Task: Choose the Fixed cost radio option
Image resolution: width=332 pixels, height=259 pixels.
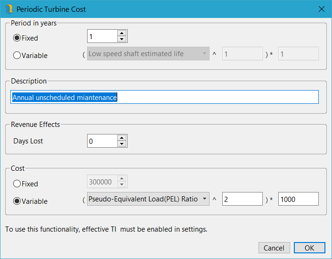Action: 17,184
